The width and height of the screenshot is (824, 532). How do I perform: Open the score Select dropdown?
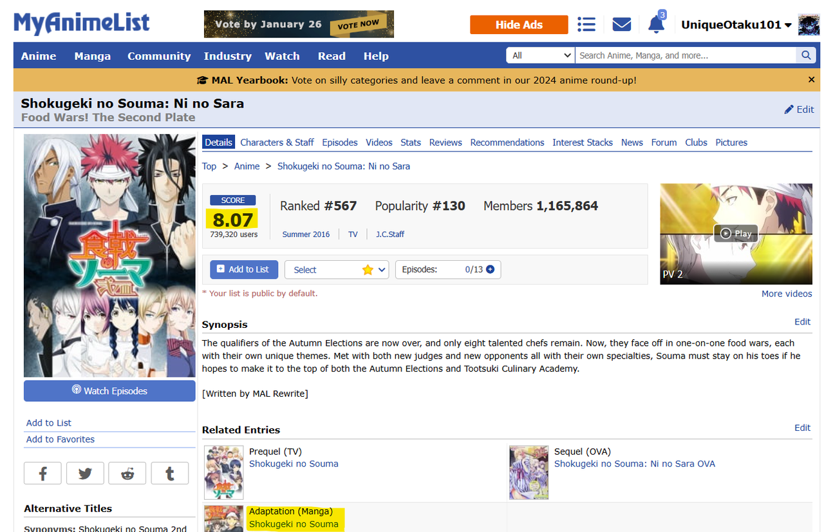click(x=337, y=270)
